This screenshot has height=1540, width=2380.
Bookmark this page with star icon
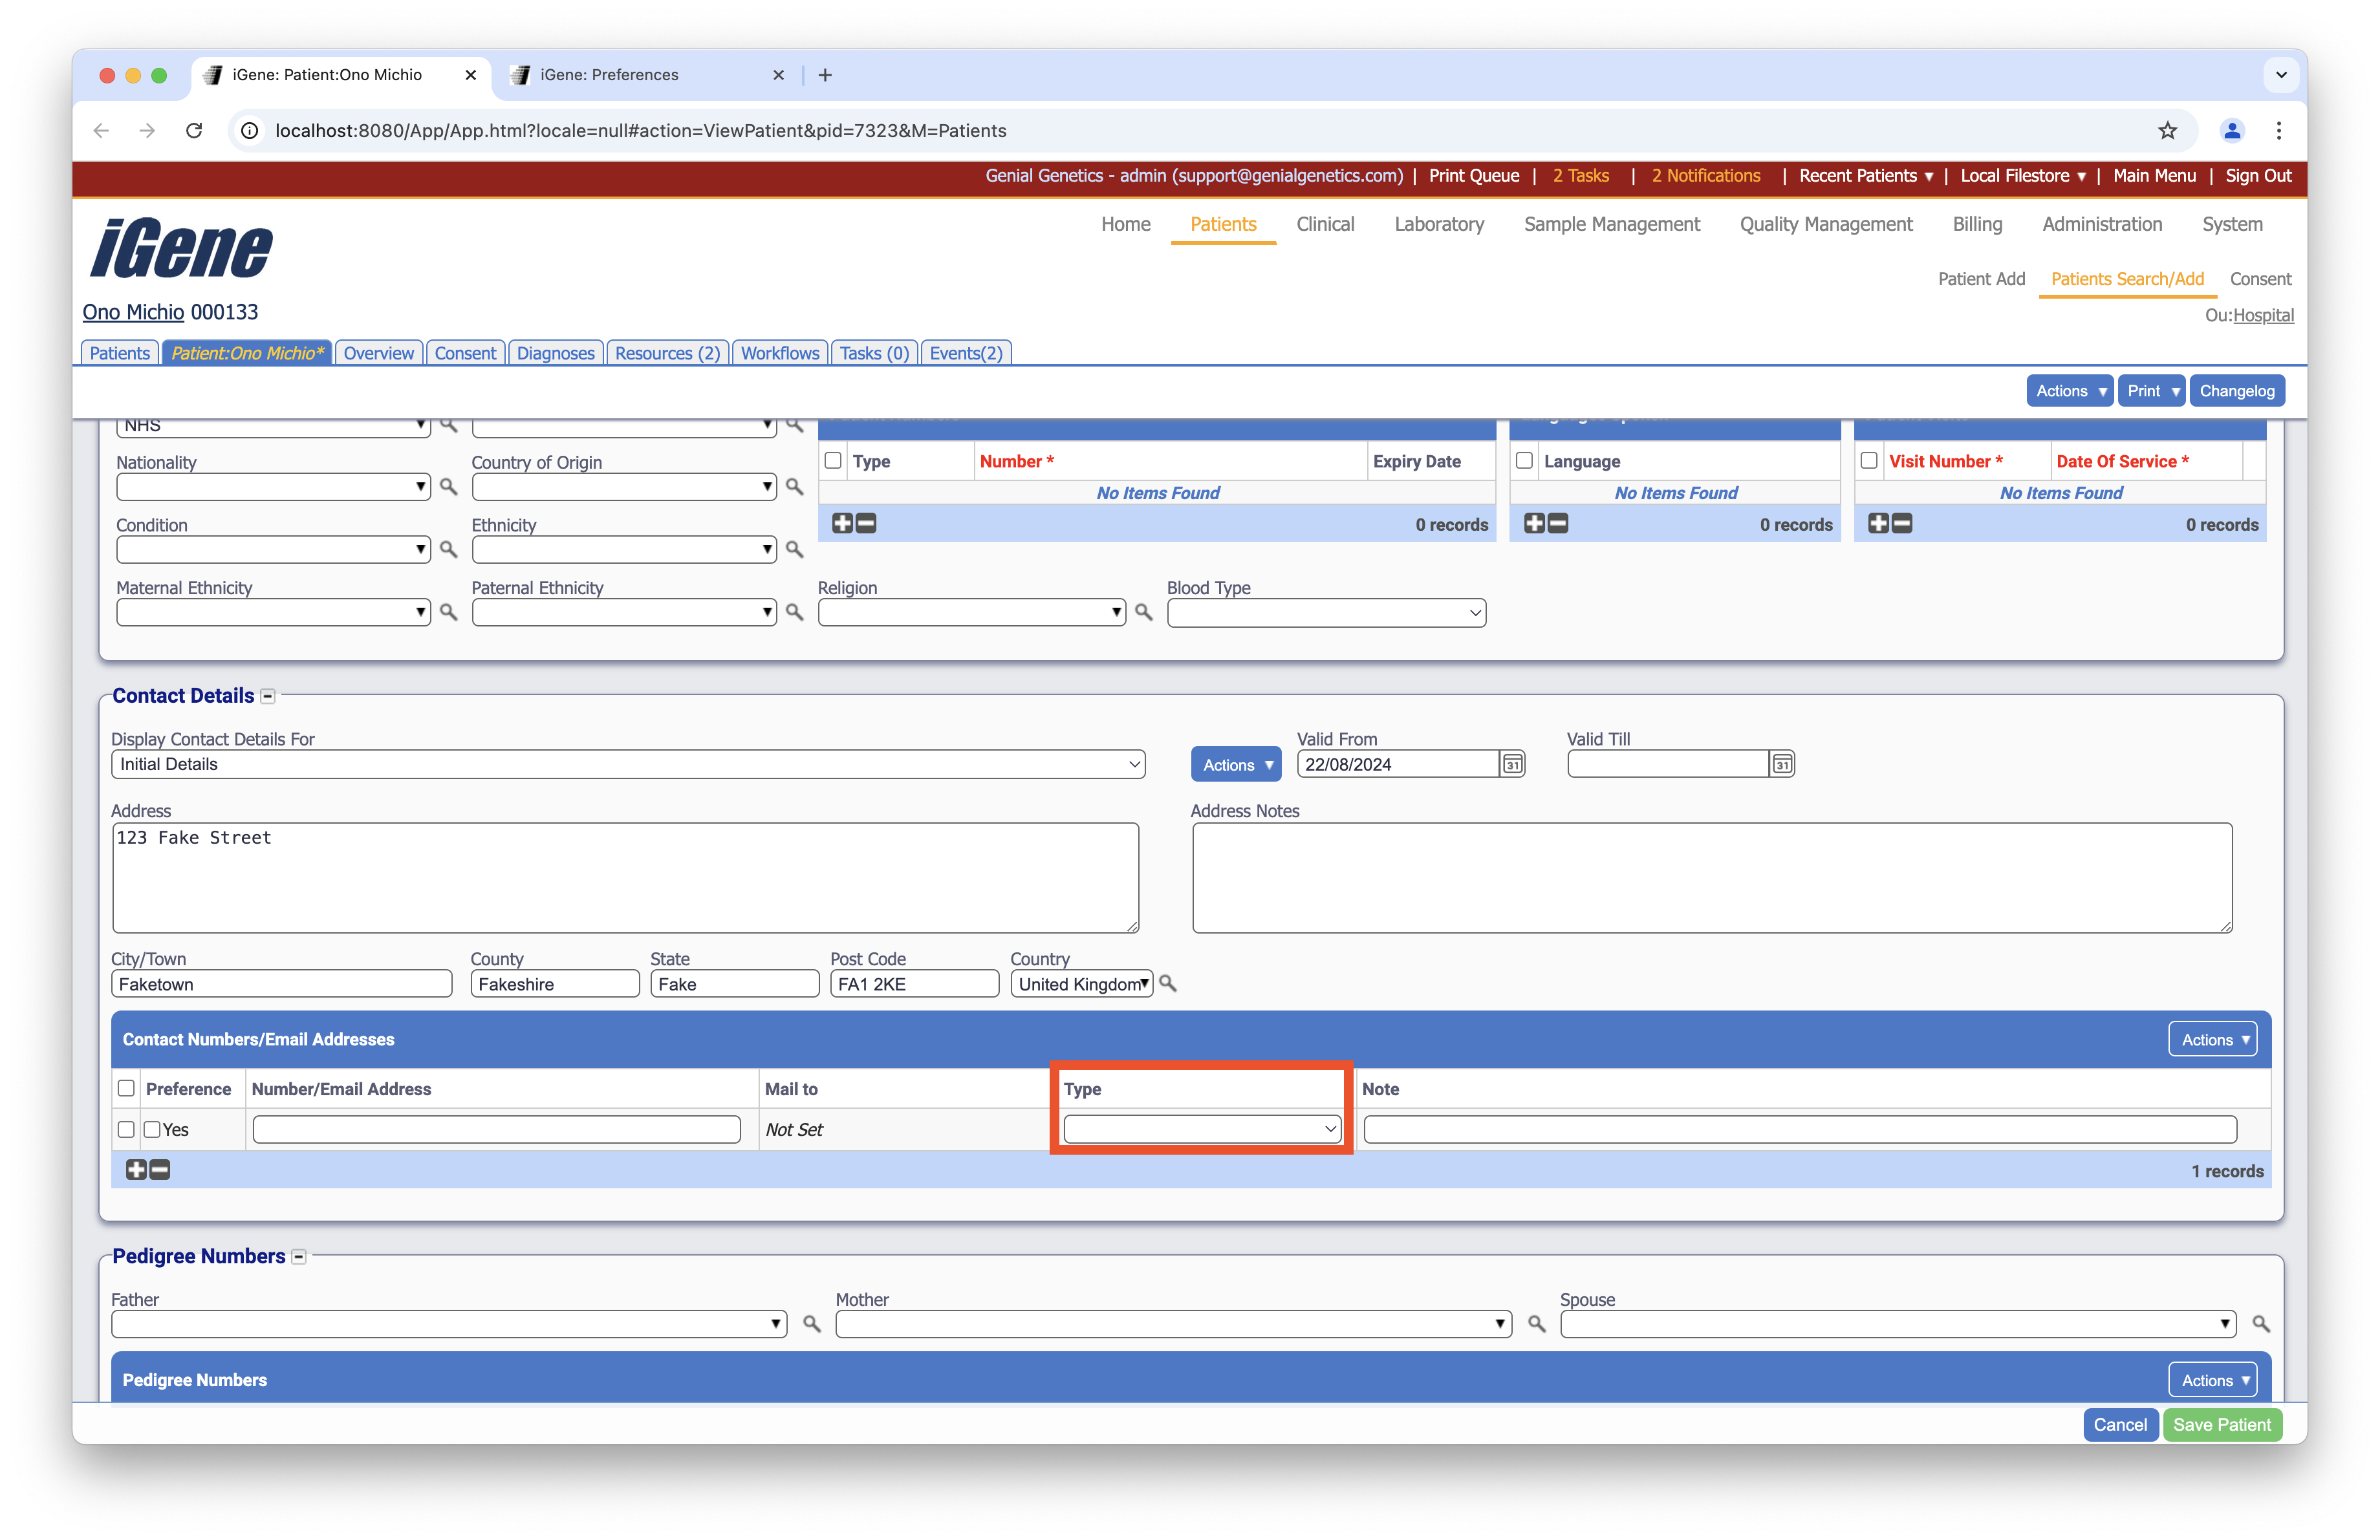tap(2167, 130)
